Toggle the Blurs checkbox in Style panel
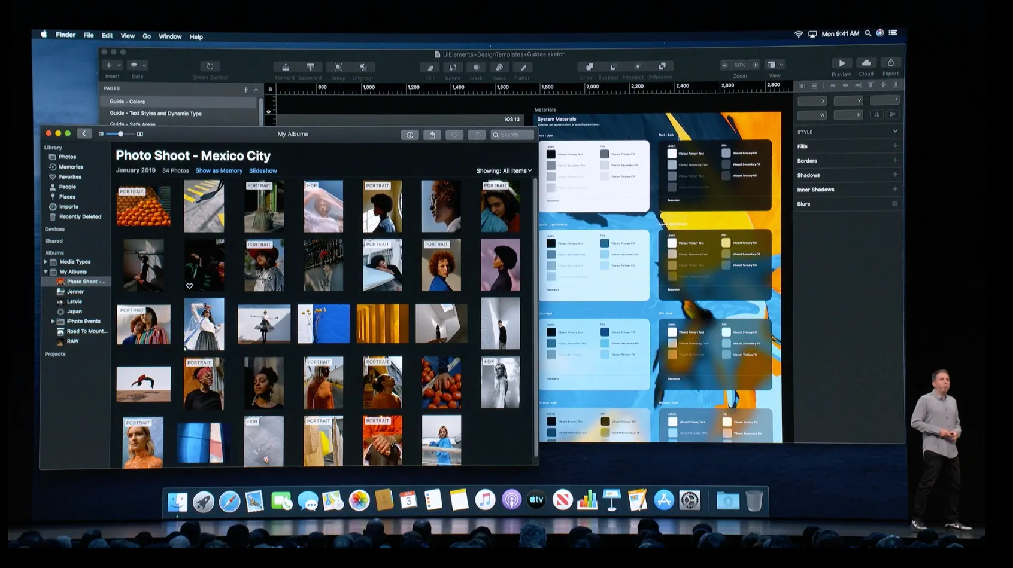Image resolution: width=1013 pixels, height=568 pixels. pos(894,204)
